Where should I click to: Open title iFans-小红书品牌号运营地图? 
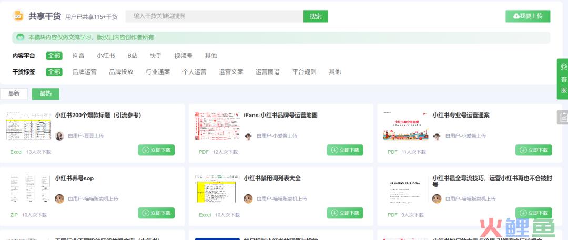(281, 116)
